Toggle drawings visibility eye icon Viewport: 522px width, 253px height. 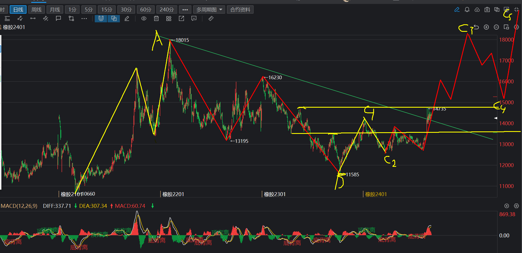tap(144, 19)
